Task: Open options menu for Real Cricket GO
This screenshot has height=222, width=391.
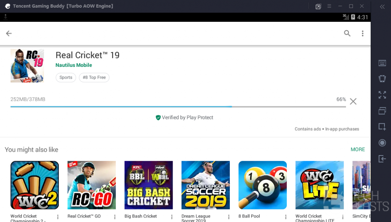Action: click(x=115, y=217)
